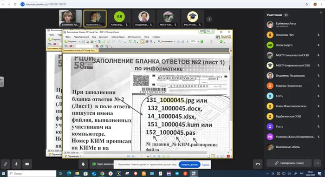
Task: Copy the meeting link using the chain icon
Action: click(x=6, y=164)
